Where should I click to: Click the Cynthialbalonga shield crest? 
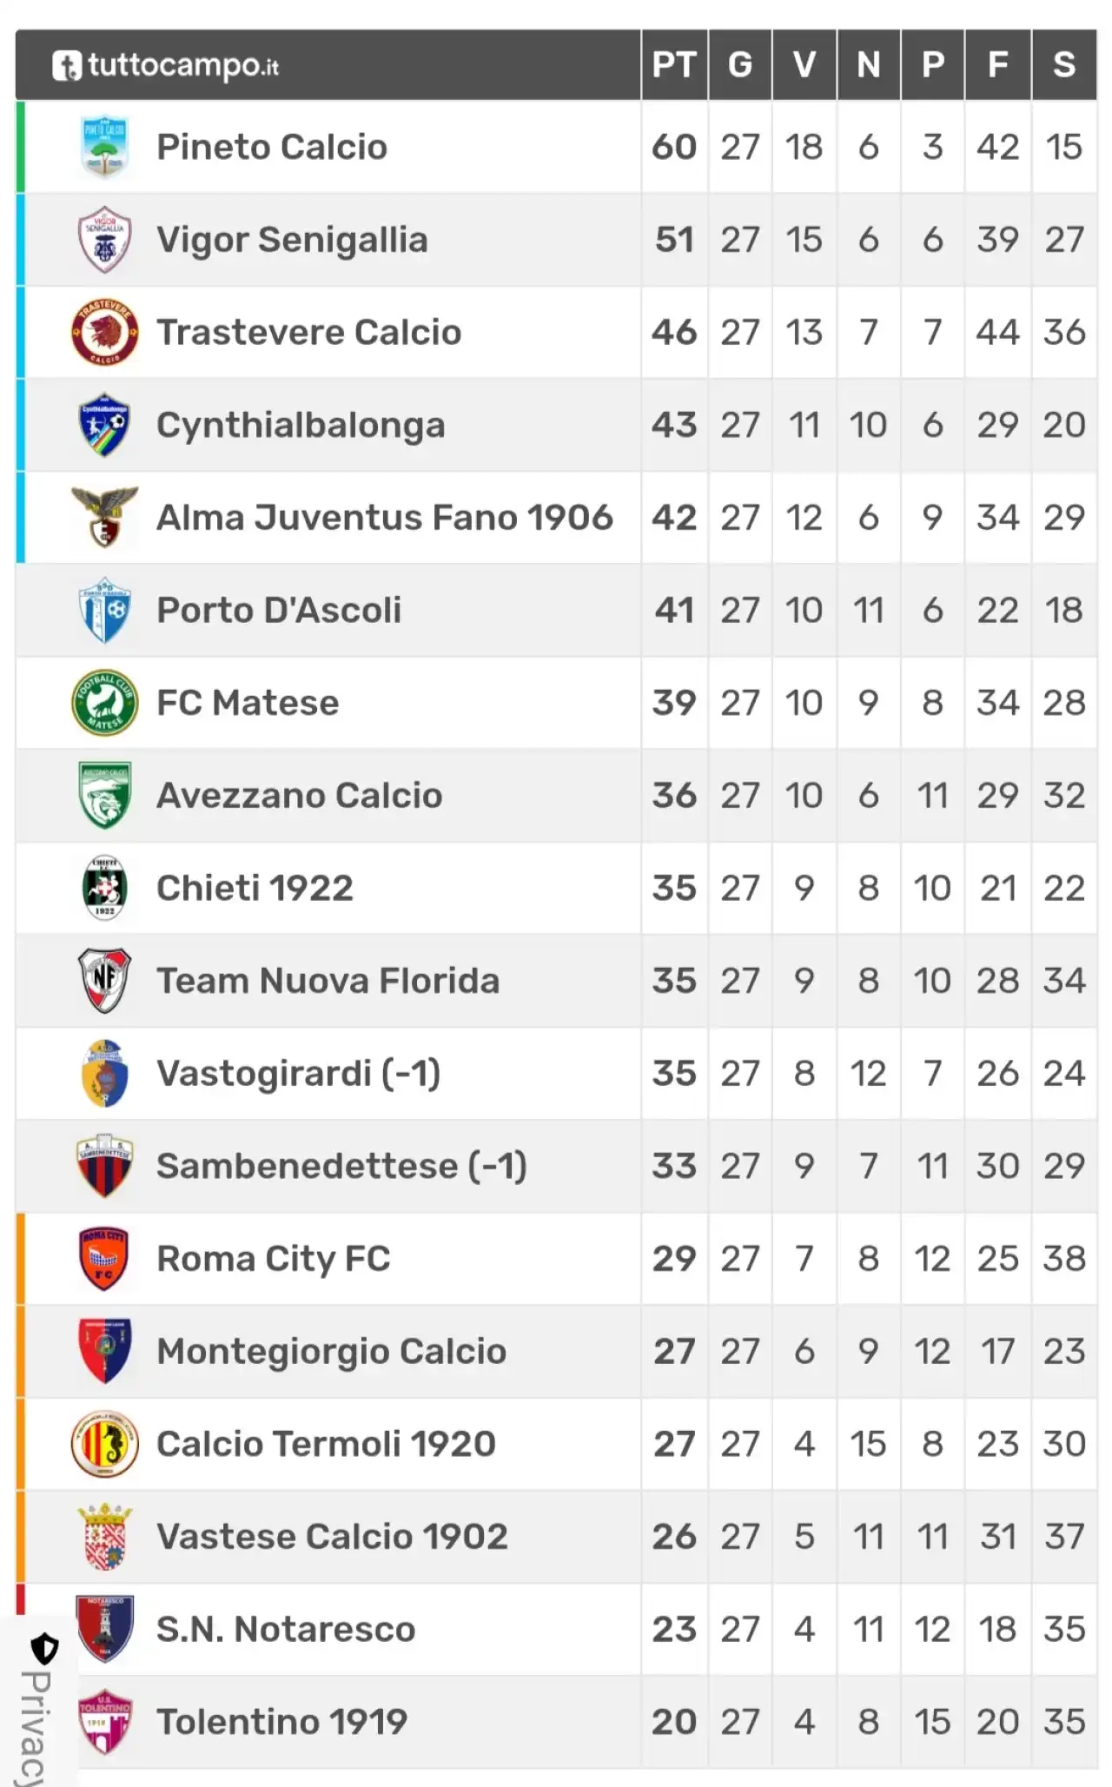(104, 425)
